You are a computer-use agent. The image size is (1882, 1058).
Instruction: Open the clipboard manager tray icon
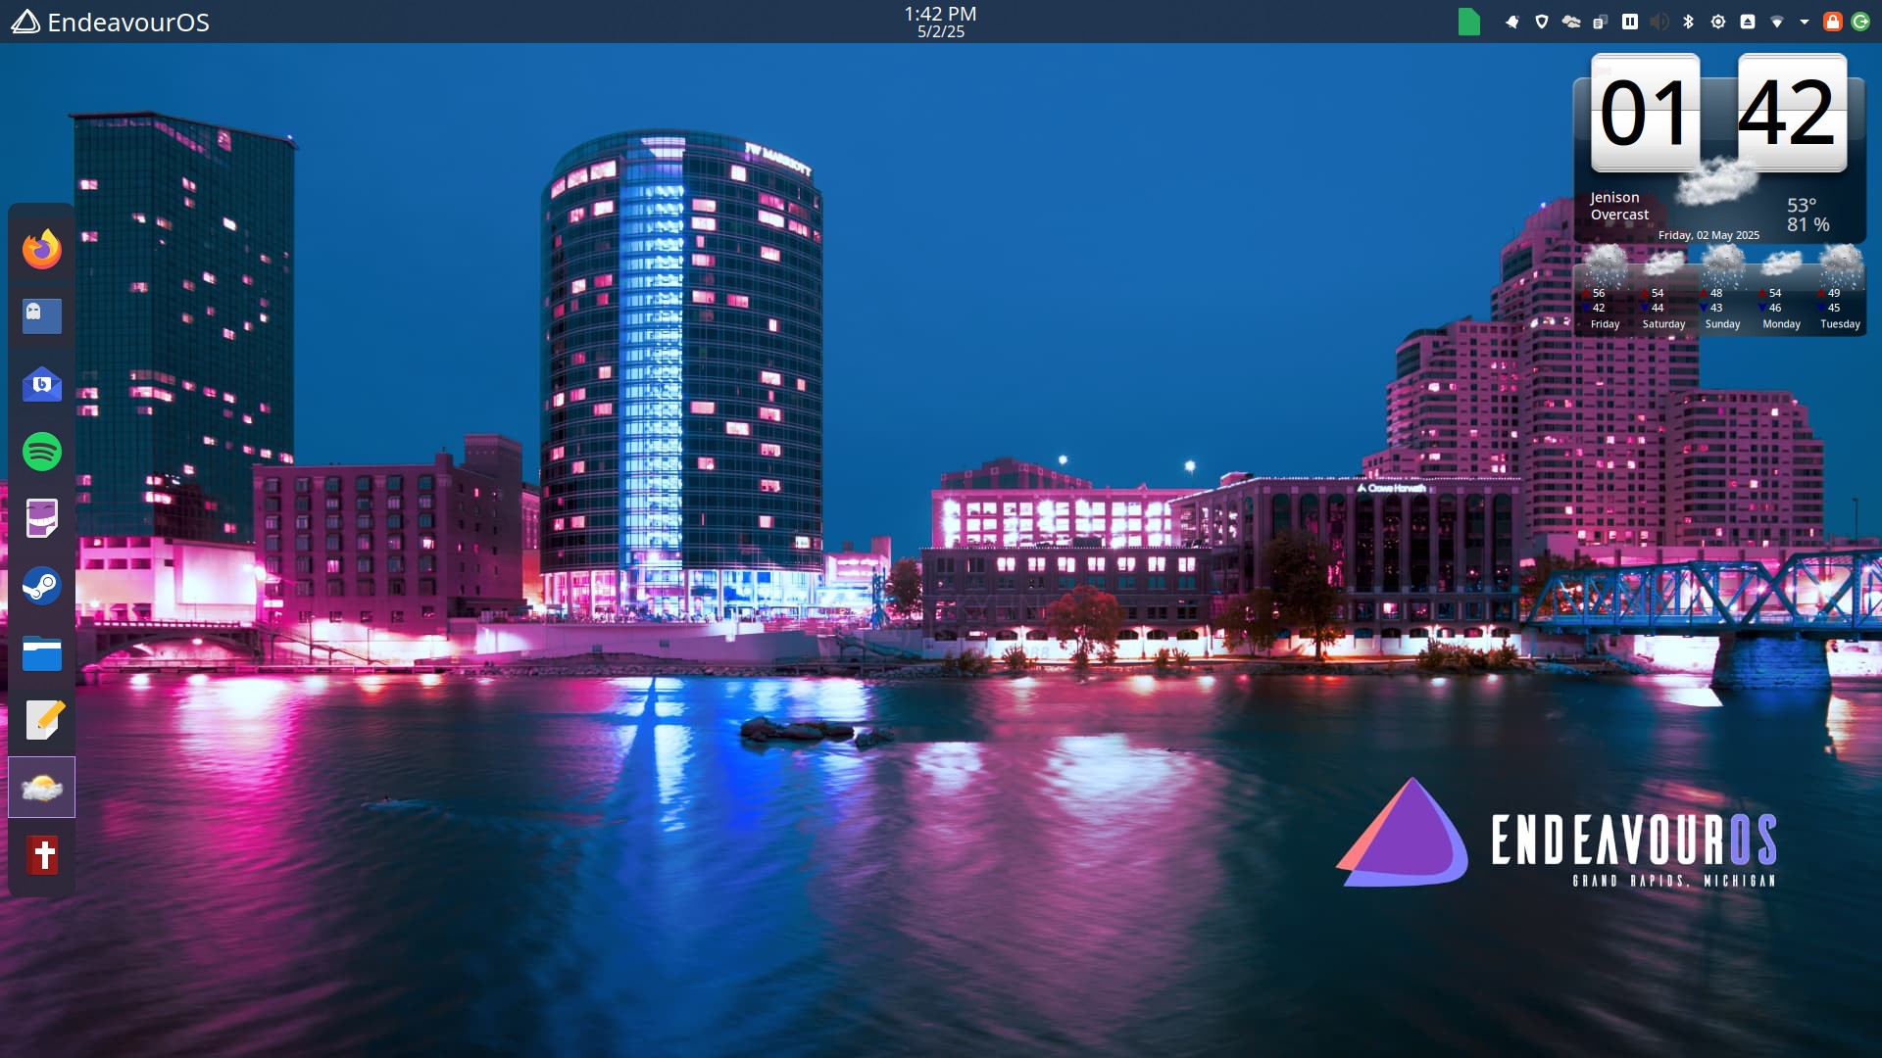click(x=1601, y=22)
